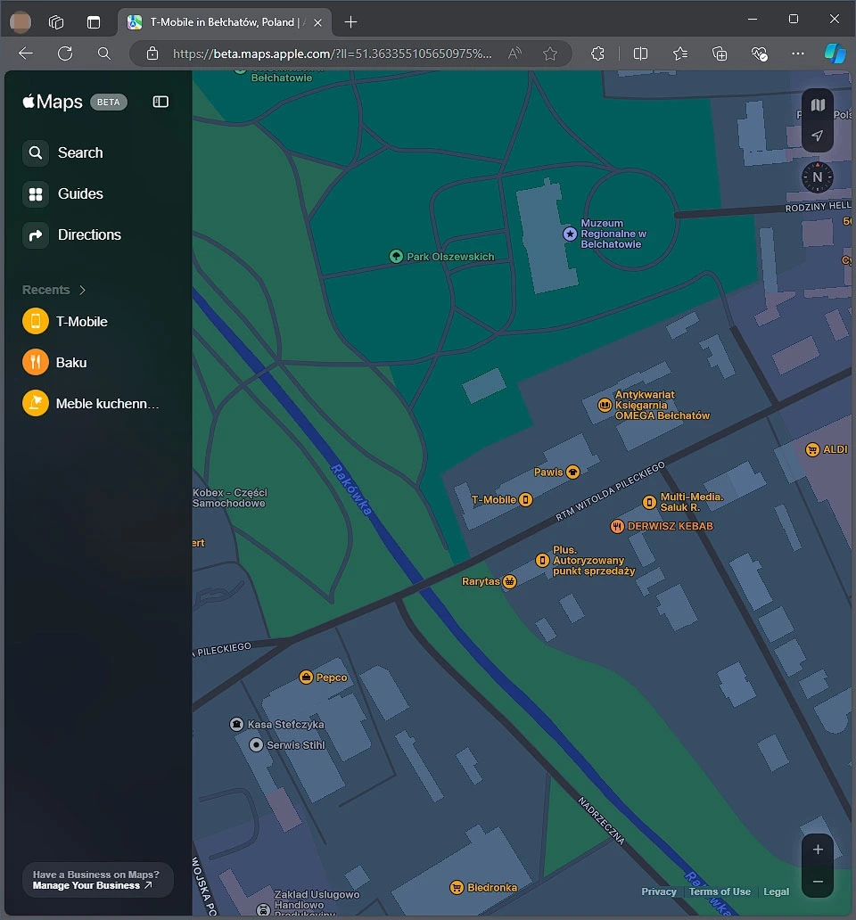Viewport: 856px width, 920px height.
Task: Open Read aloud from address bar
Action: click(x=514, y=53)
